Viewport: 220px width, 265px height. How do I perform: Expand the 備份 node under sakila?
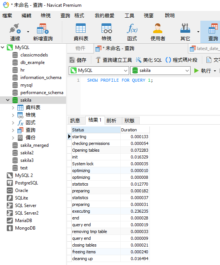pyautogui.click(x=13, y=138)
